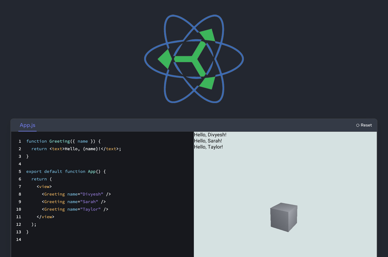Click 'Hello, Taylor!' text in preview
This screenshot has height=257, width=388.
[208, 147]
